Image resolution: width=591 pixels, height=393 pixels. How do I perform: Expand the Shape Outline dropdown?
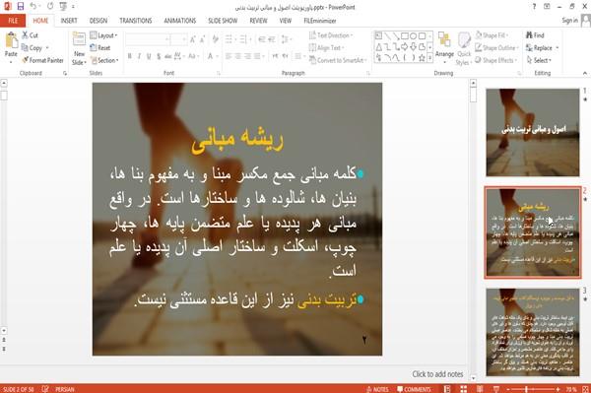point(496,48)
